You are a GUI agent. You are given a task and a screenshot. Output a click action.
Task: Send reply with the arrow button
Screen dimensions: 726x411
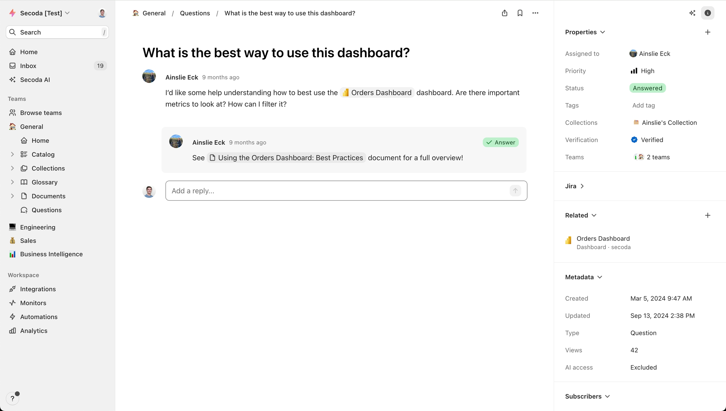[515, 191]
